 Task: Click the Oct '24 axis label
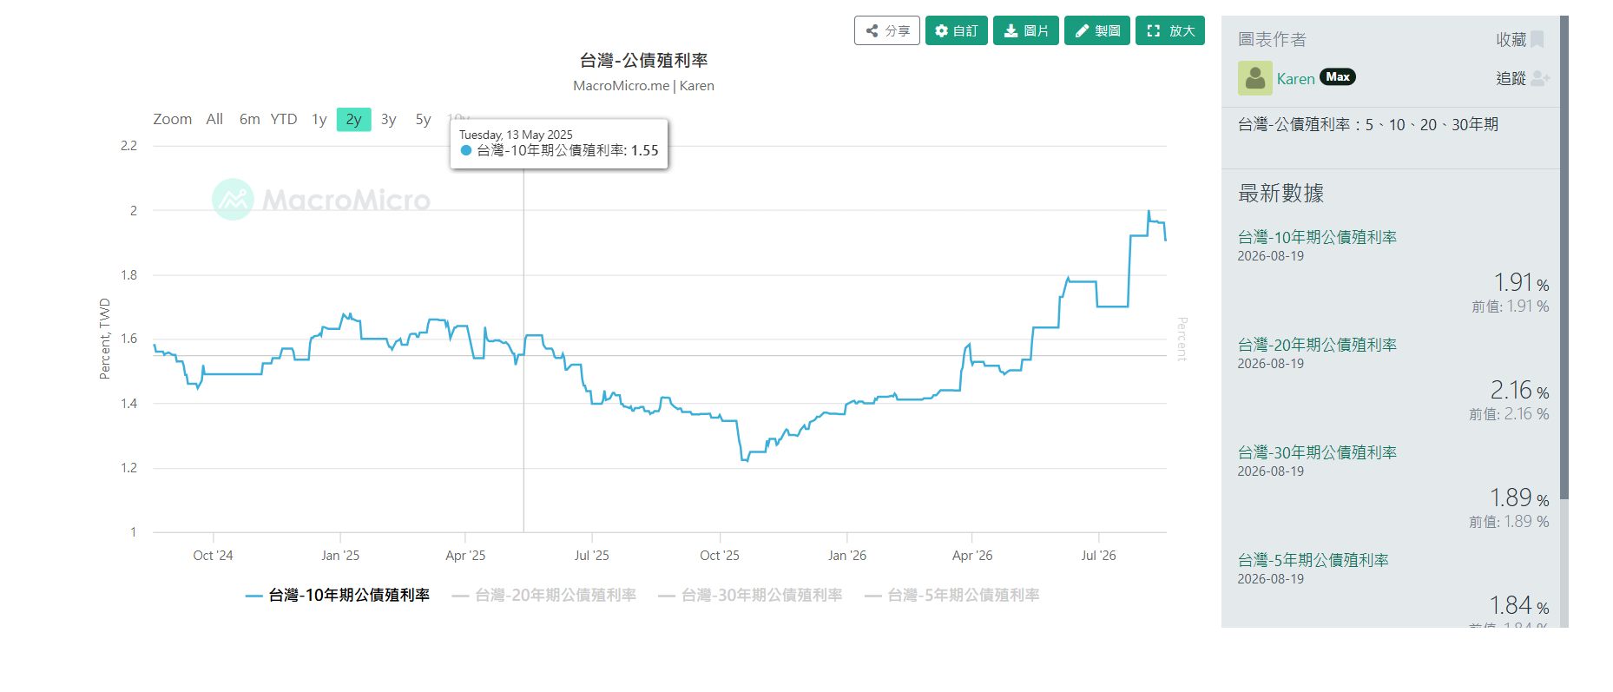pos(213,556)
